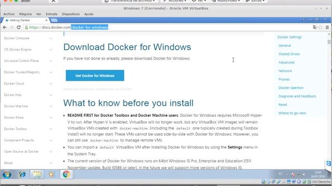The width and height of the screenshot is (332, 186).
Task: Bookmark this page with the star
Action: [321, 27]
